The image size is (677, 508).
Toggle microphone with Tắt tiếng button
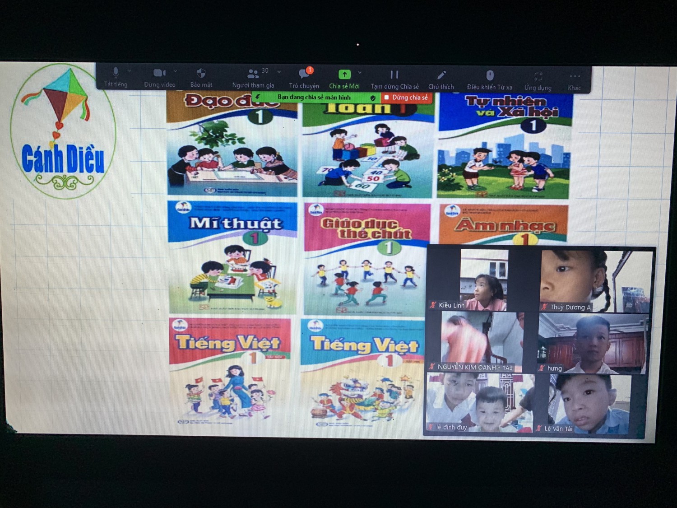[116, 72]
